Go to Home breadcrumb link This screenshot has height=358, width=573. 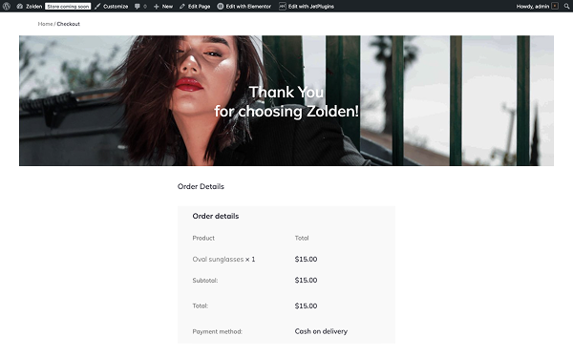(45, 24)
